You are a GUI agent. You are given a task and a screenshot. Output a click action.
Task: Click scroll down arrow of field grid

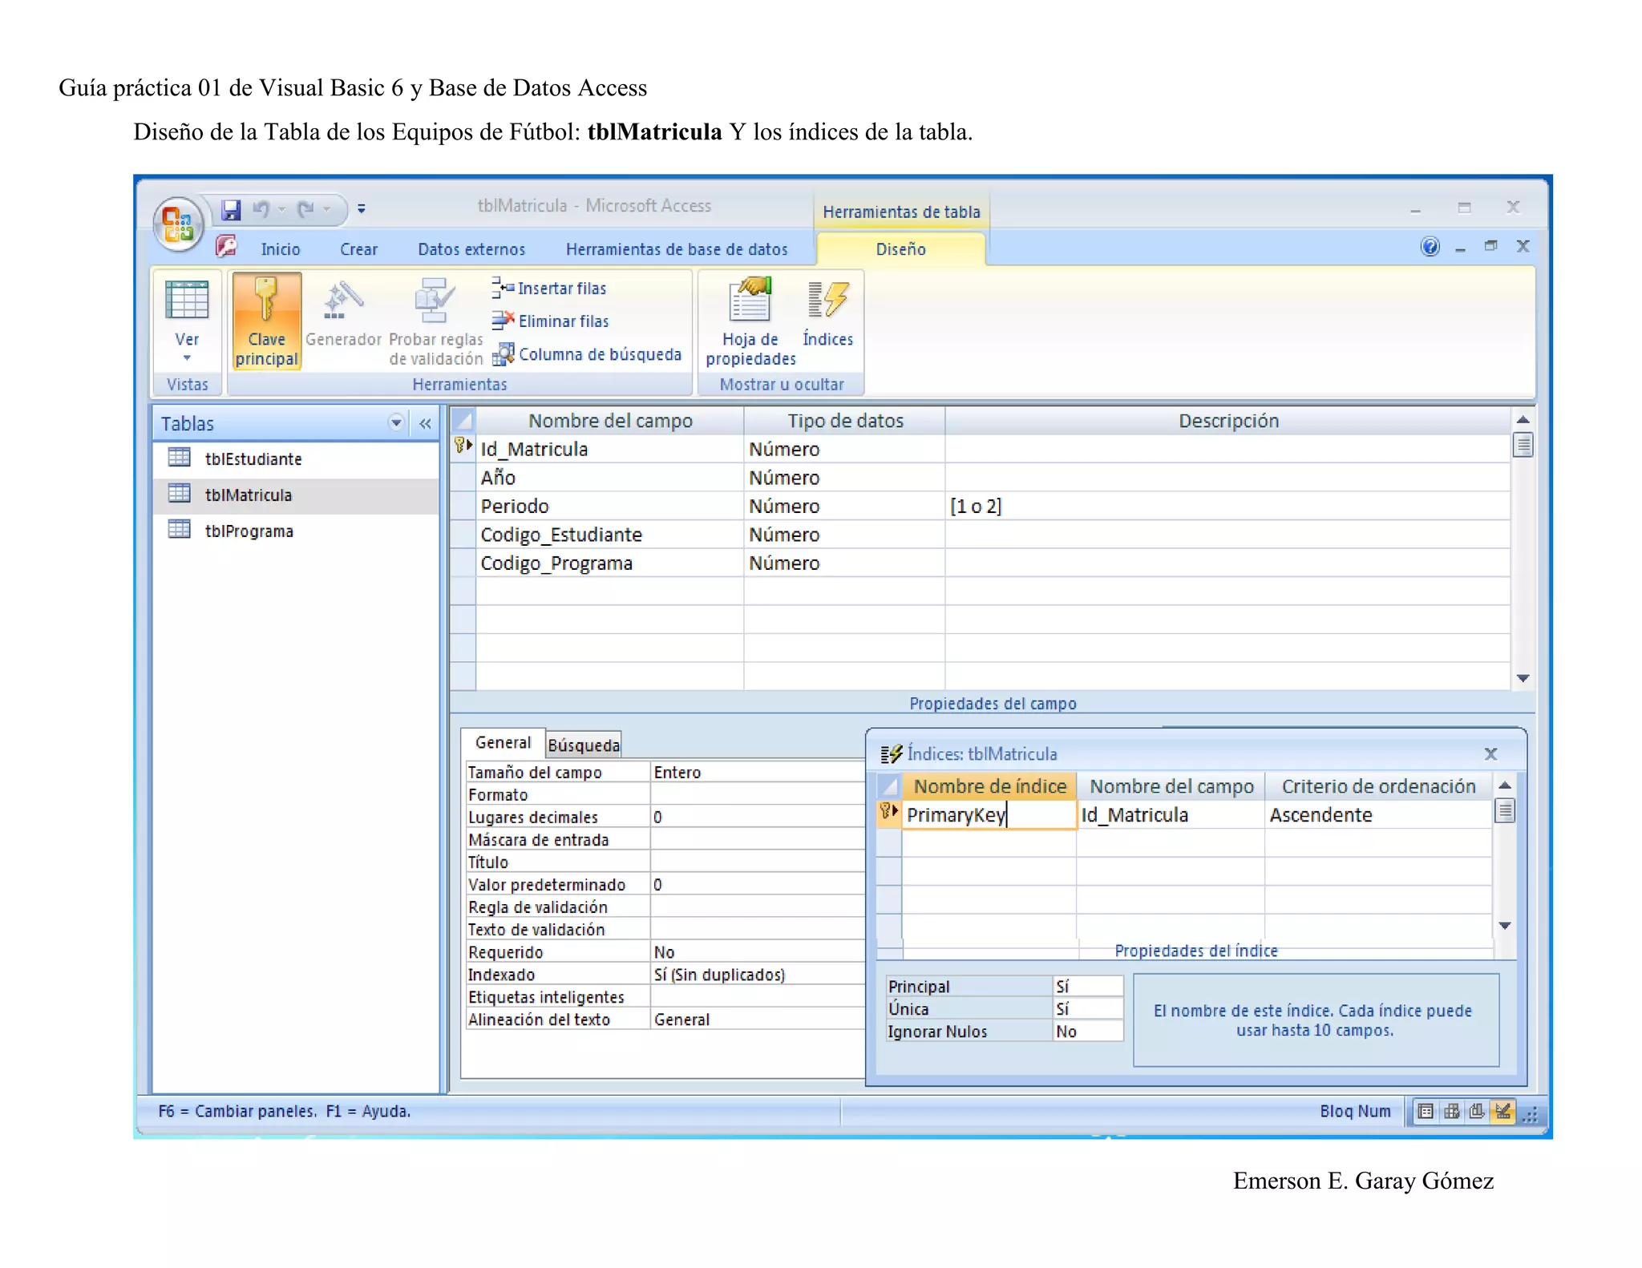pyautogui.click(x=1523, y=678)
